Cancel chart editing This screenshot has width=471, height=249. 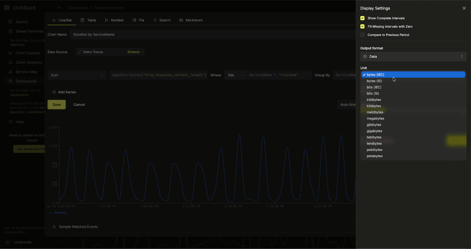tap(79, 105)
